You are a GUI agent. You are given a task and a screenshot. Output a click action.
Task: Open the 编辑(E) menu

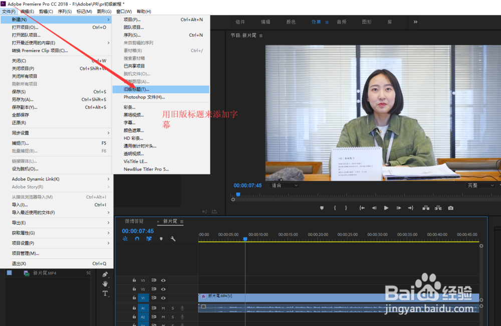click(x=27, y=12)
